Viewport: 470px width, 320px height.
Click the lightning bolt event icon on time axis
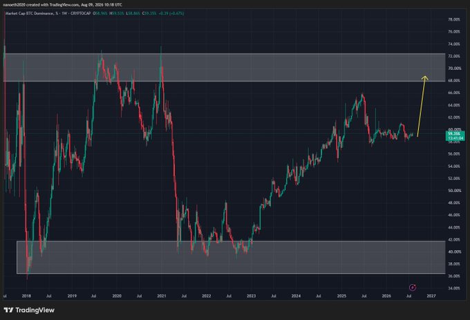coord(413,288)
